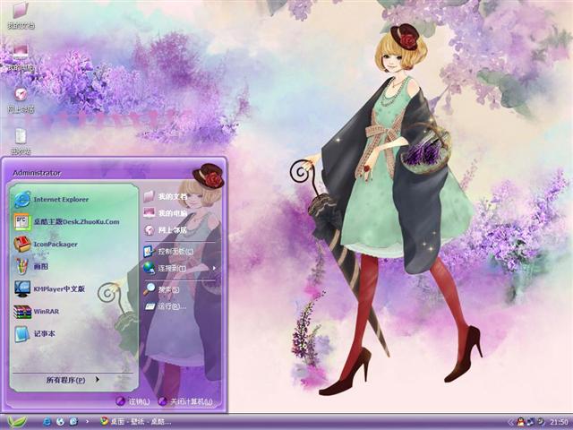573x430 pixels.
Task: Start KMPlayer中文版 from the Start menu
Action: point(58,288)
